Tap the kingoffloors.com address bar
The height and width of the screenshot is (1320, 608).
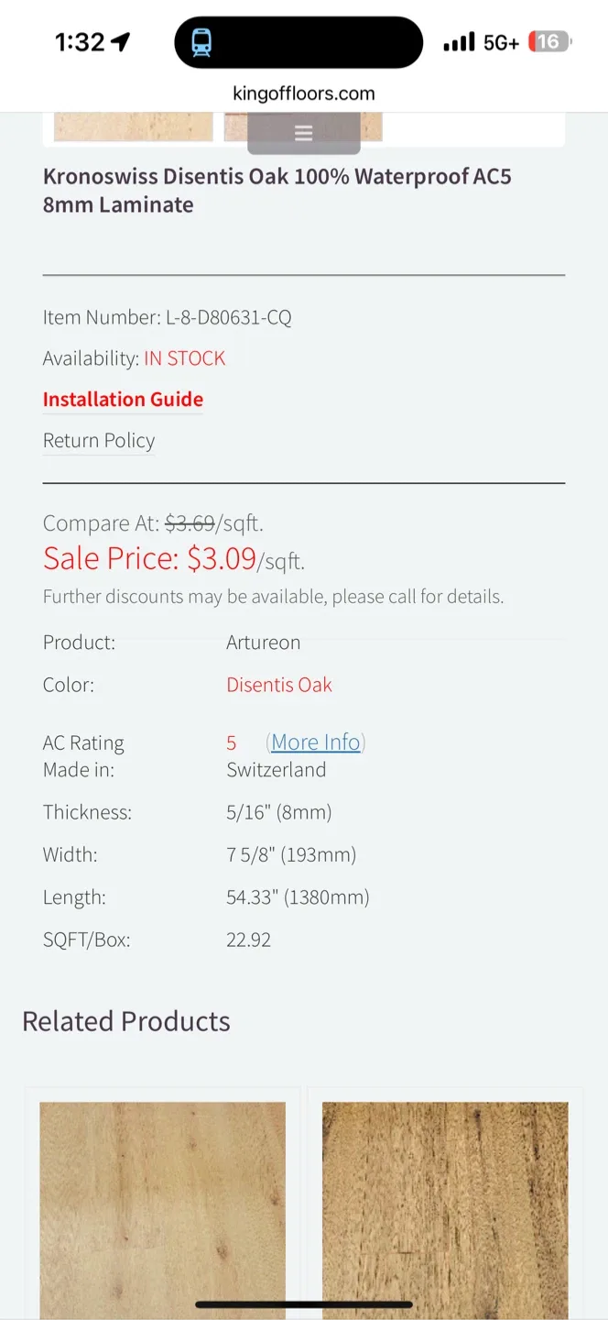point(303,93)
